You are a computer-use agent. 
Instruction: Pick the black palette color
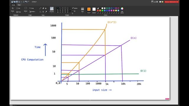point(100,8)
